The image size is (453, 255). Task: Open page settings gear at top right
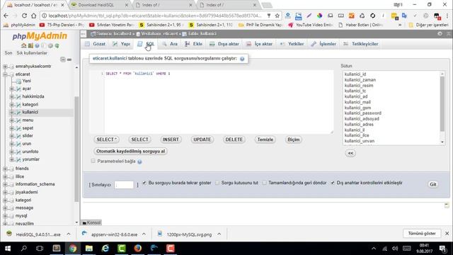click(x=440, y=33)
